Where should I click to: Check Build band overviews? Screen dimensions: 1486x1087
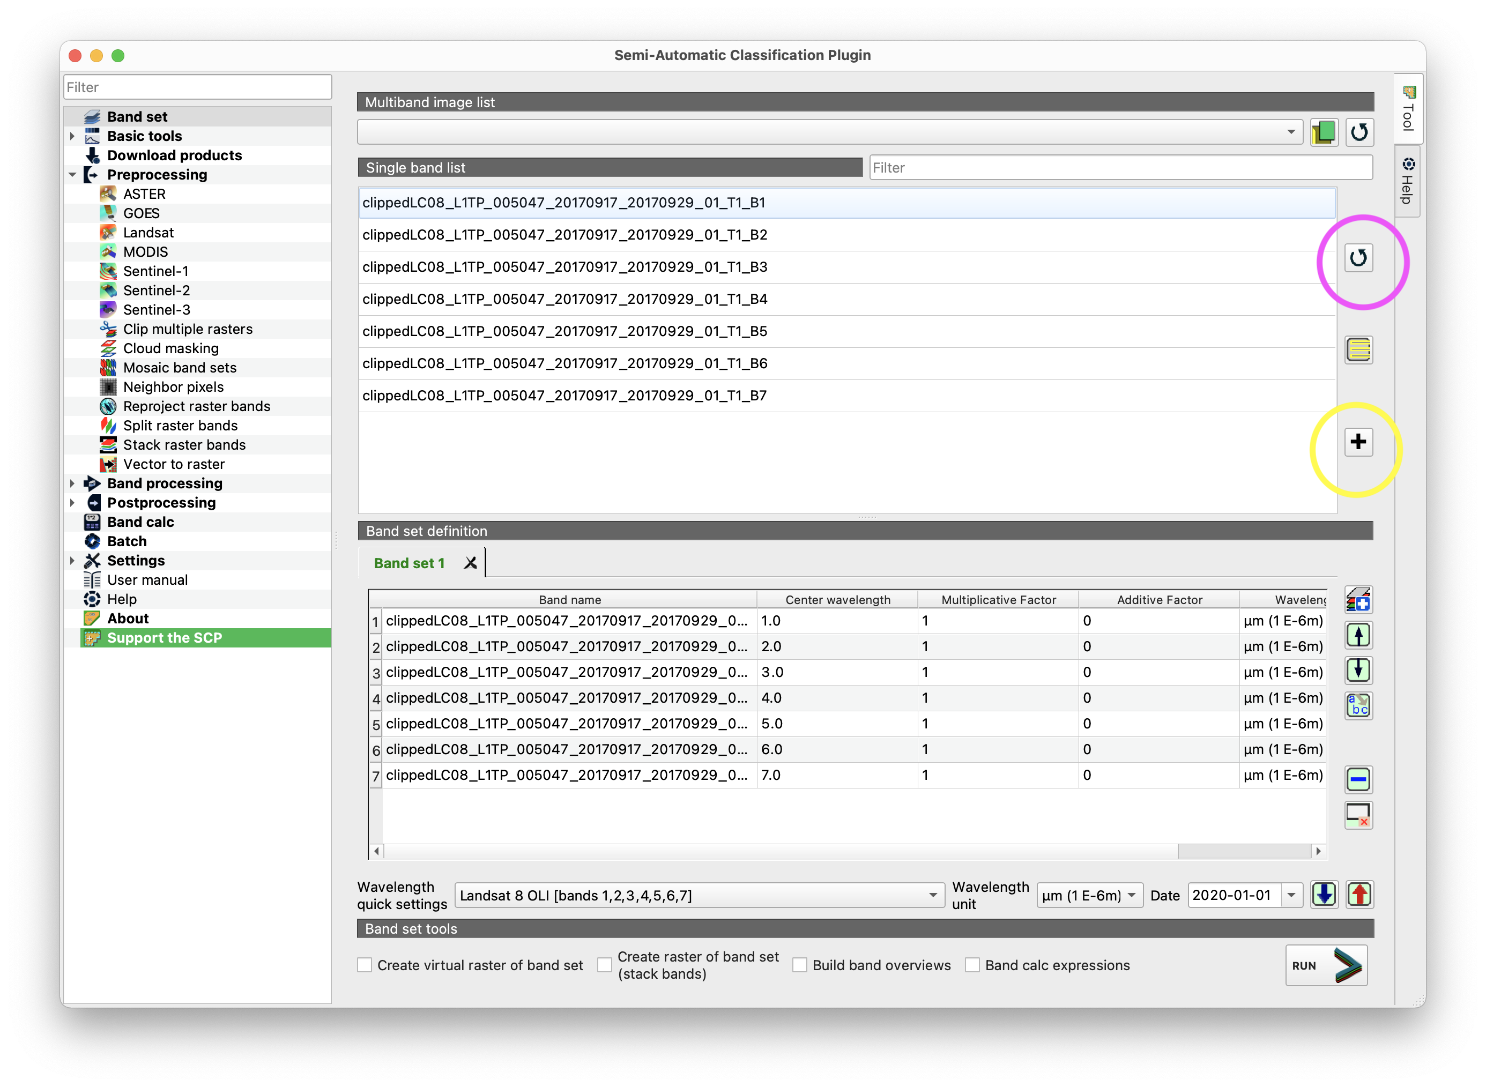800,965
